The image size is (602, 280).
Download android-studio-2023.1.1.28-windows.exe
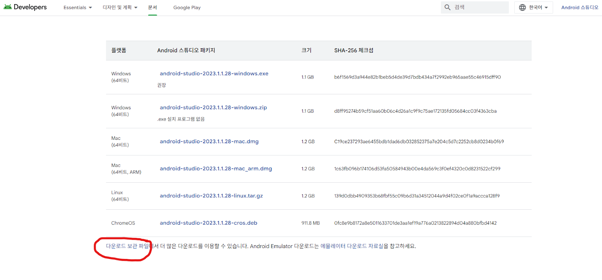click(x=214, y=74)
